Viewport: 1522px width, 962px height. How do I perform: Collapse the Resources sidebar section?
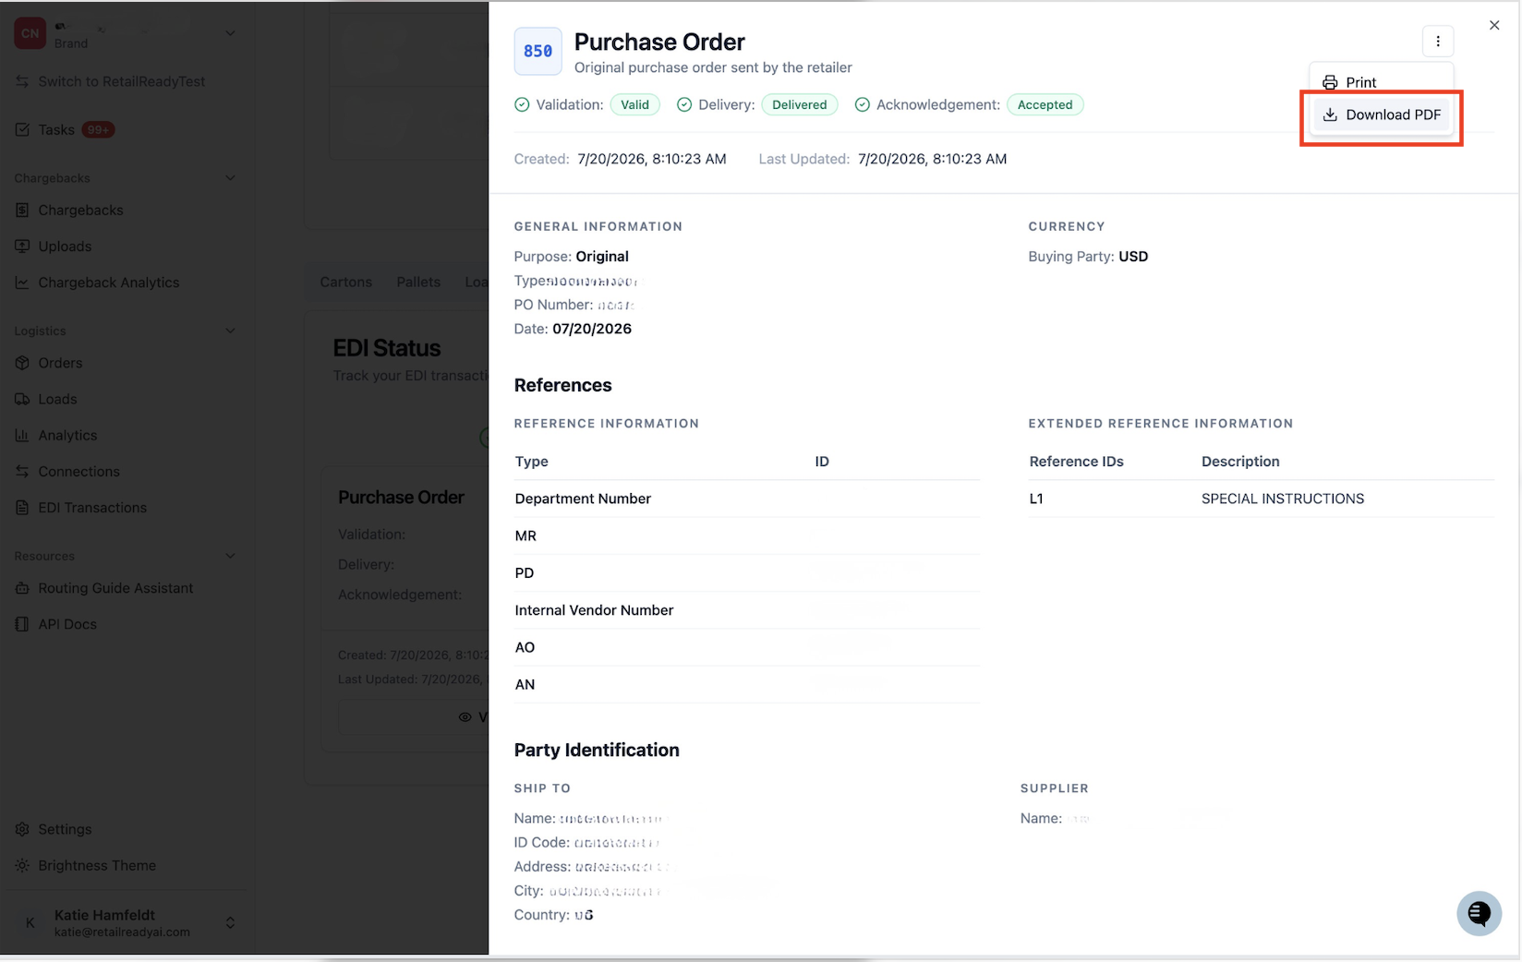pos(230,556)
